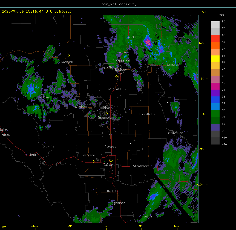The width and height of the screenshot is (236, 230).
Task: Select the yellow diamond marker below Cochrane
Action: click(x=93, y=161)
